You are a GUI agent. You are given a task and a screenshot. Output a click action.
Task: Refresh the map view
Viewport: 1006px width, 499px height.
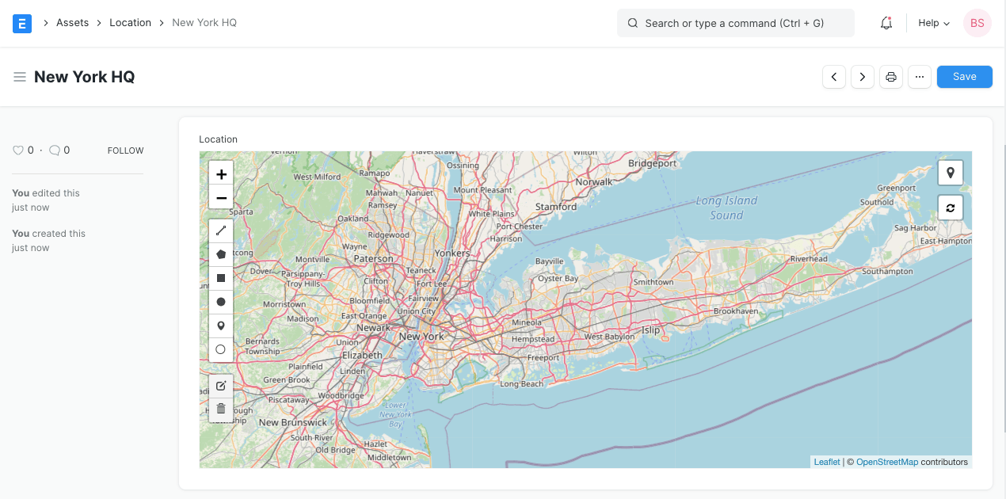point(950,208)
